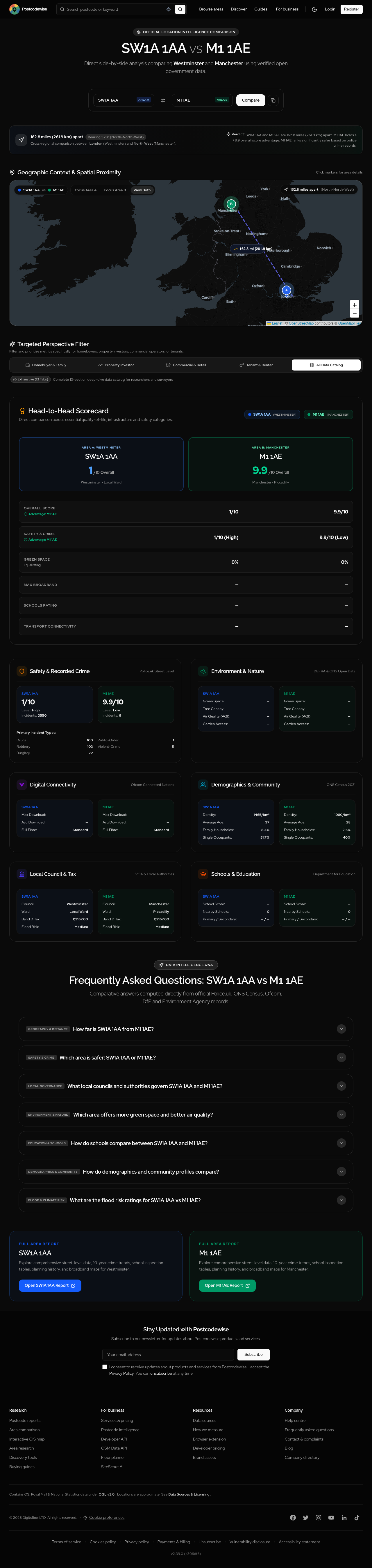Click the shield icon beside Safety & Recorded Crime
The height and width of the screenshot is (1568, 372).
[22, 672]
